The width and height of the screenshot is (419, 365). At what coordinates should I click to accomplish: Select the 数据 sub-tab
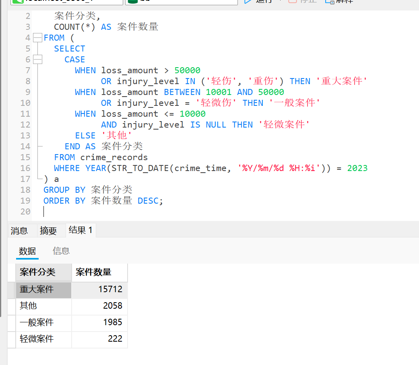27,251
